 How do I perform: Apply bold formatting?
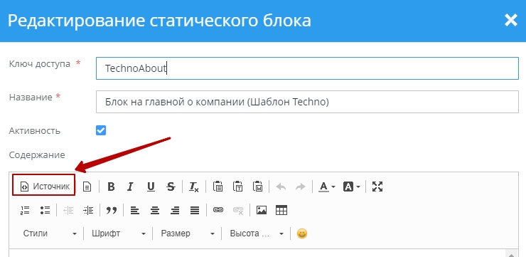coord(111,187)
